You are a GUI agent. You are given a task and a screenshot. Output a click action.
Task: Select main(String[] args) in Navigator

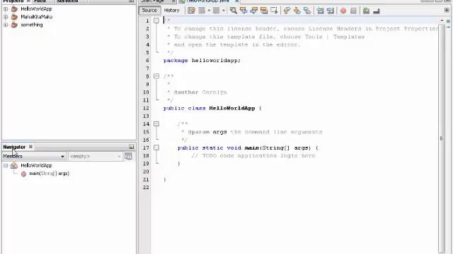tap(49, 174)
